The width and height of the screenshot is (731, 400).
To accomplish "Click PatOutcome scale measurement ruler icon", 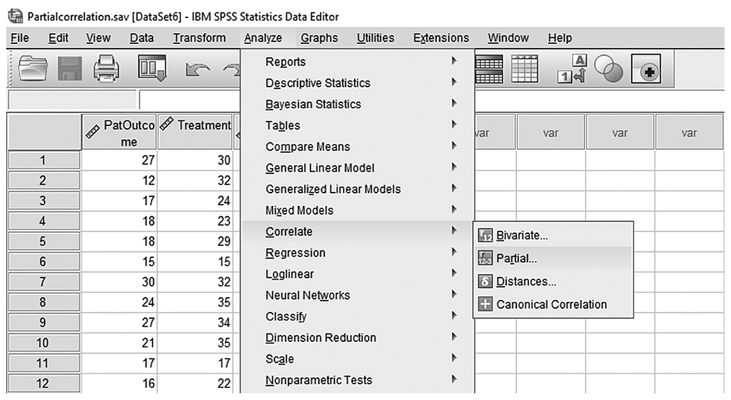I will (93, 131).
